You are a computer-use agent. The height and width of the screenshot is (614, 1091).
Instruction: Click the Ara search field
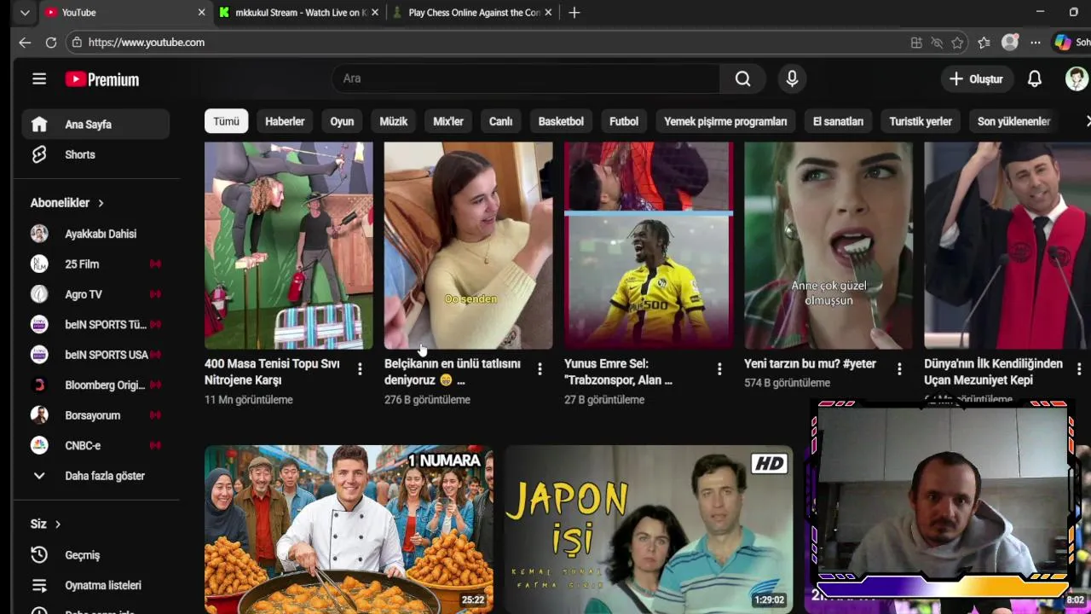click(526, 78)
